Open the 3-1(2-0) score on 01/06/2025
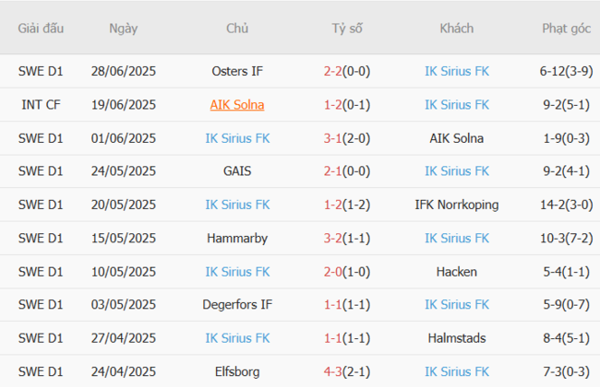Viewport: 600px width, 387px height. [347, 137]
